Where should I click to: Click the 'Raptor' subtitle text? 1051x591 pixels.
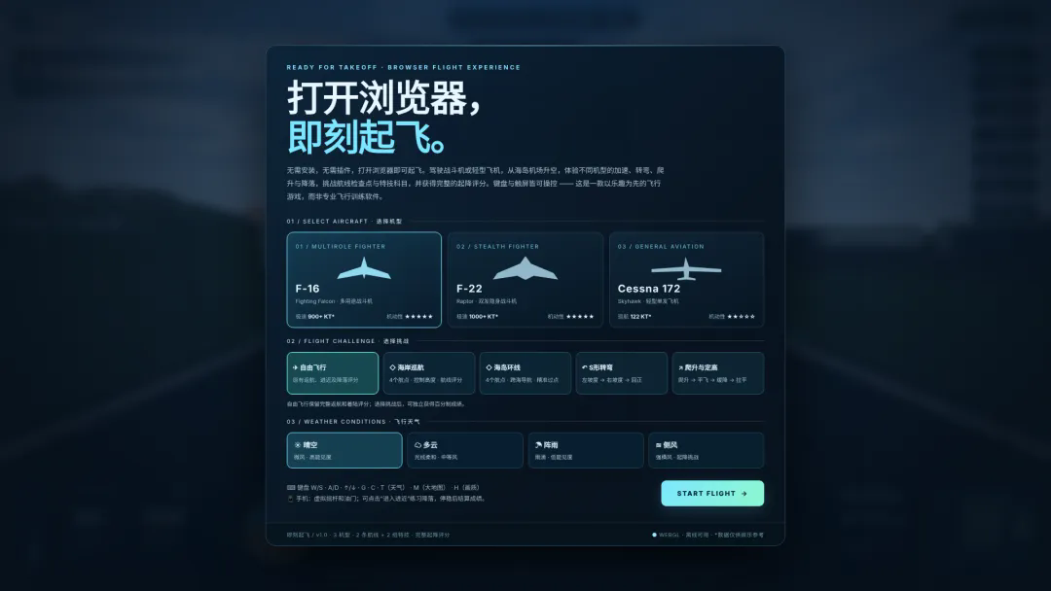465,301
